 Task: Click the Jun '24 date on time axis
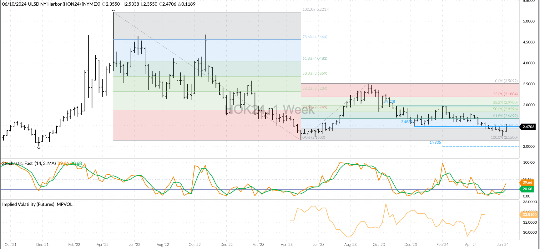(502, 245)
